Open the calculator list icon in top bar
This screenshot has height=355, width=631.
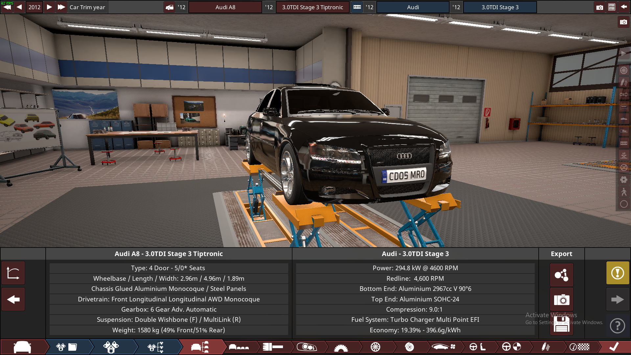click(x=612, y=7)
